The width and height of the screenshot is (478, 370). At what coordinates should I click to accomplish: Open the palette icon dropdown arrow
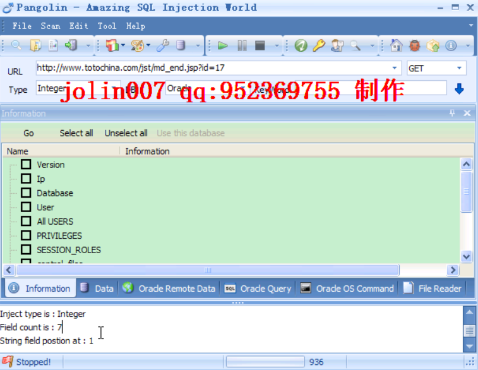[x=148, y=45]
